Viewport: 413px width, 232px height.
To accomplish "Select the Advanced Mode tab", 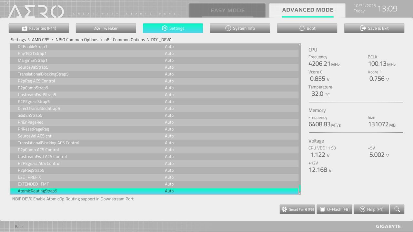I will pos(307,10).
